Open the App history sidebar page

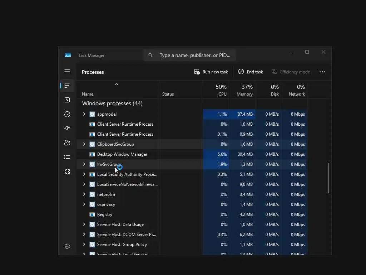click(67, 114)
